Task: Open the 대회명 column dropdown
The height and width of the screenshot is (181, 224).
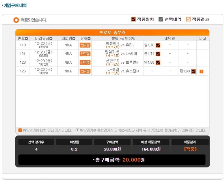Action: point(74,39)
